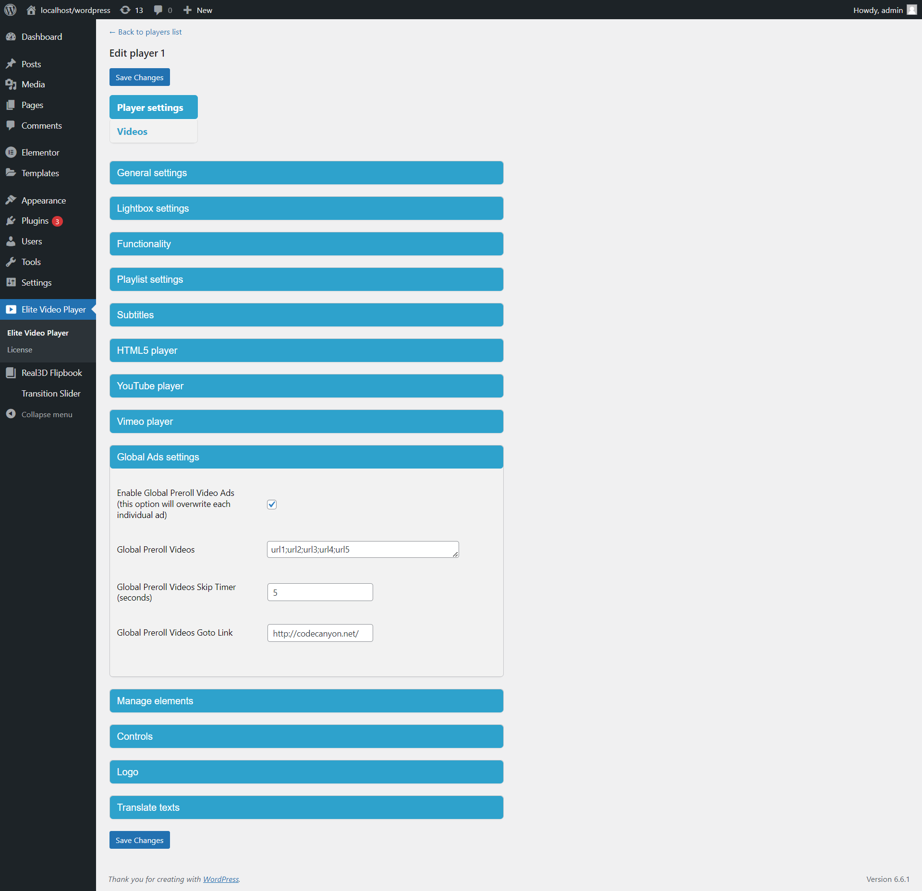Screen dimensions: 922x891
Task: Click the Elementor icon in sidebar
Action: (11, 153)
